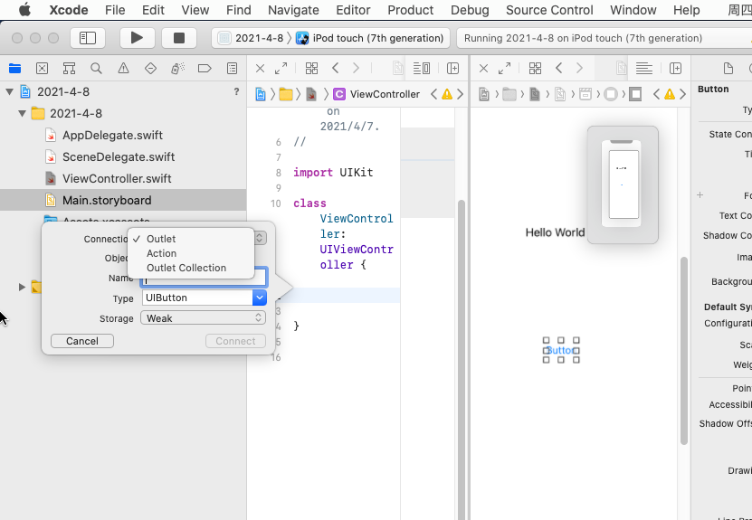Screen dimensions: 752x520
Task: Choose iPod touch (7th generation) destination
Action: tap(370, 38)
